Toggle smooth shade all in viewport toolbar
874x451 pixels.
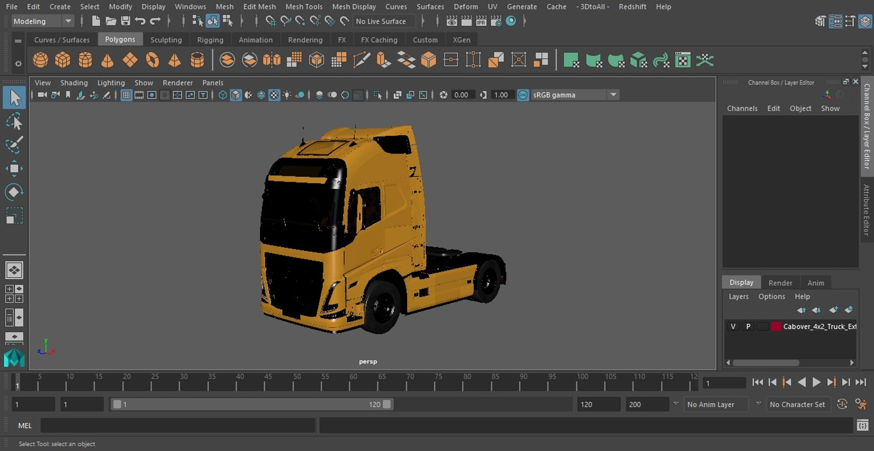point(236,95)
